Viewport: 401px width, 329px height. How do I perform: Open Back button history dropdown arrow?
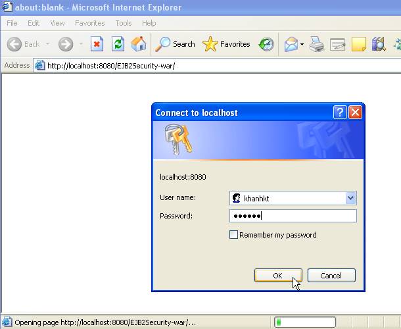(47, 44)
